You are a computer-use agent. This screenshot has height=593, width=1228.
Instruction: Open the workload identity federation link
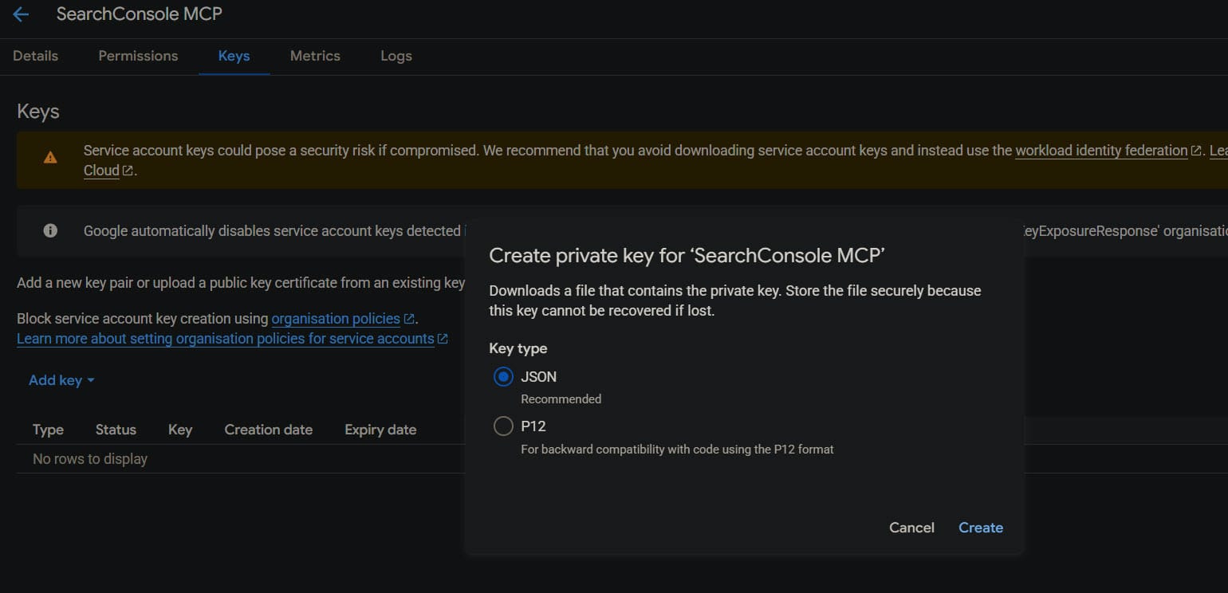click(x=1100, y=151)
